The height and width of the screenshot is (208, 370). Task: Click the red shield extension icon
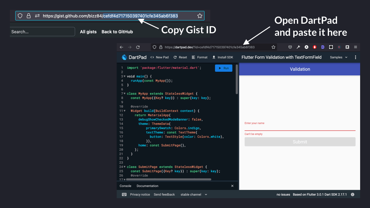(x=315, y=47)
